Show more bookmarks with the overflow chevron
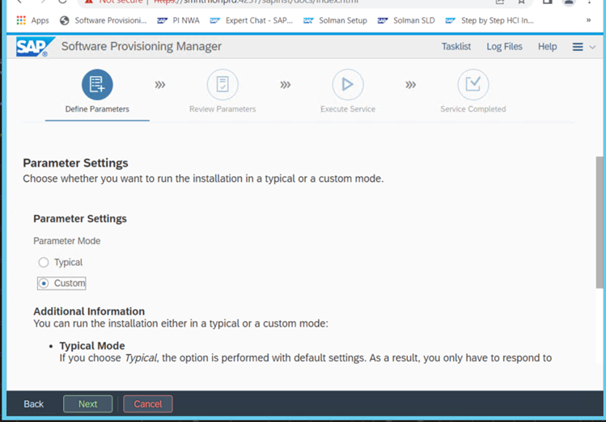 pos(588,20)
